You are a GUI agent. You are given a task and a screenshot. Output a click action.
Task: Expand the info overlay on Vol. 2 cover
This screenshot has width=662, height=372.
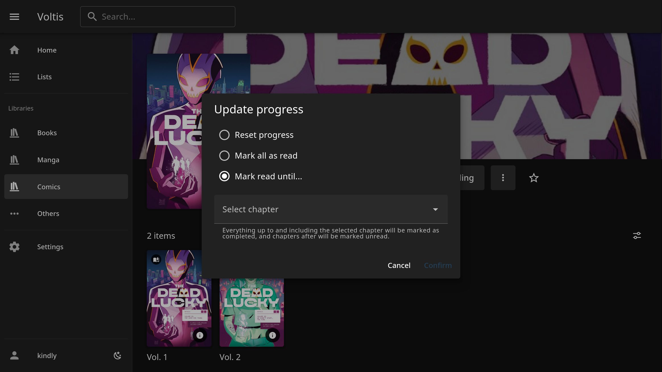point(273,335)
